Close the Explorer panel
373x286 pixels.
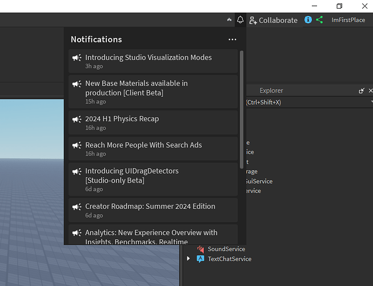371,90
